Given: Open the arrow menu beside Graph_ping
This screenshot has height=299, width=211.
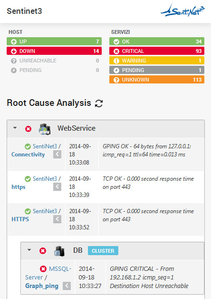Looking at the screenshot, I should [67, 286].
